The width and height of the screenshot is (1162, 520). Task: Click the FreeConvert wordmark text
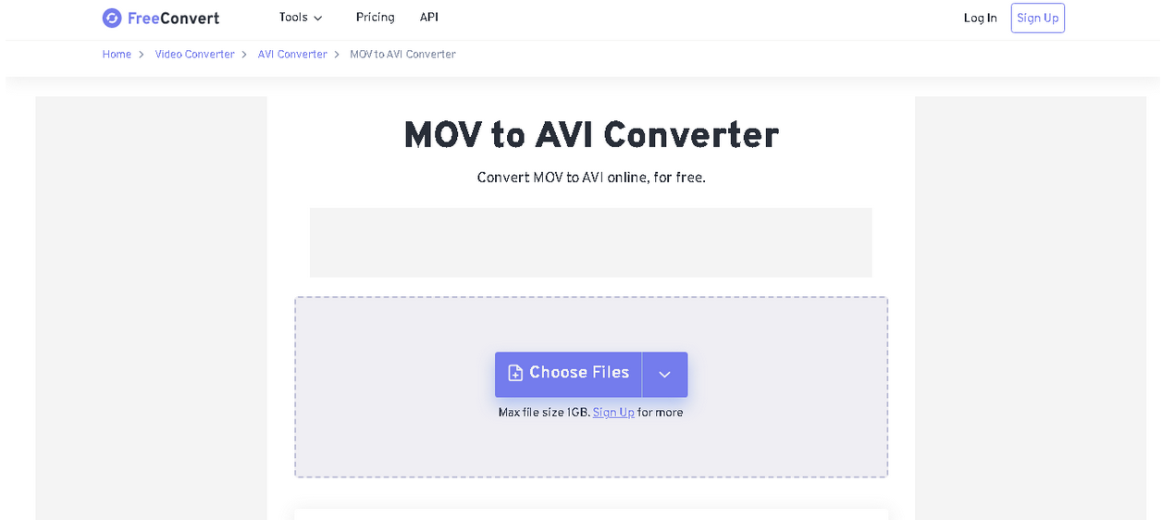coord(173,18)
